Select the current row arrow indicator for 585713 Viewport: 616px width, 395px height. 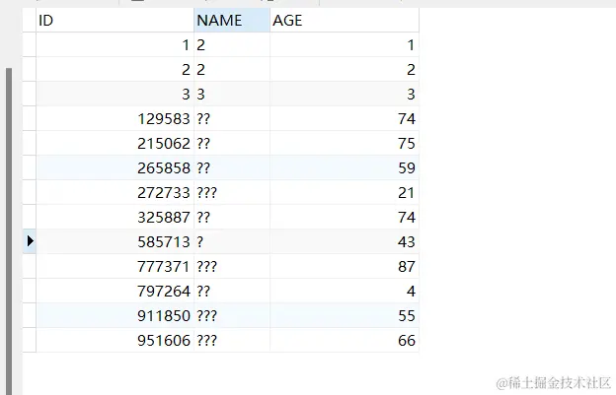pyautogui.click(x=30, y=241)
